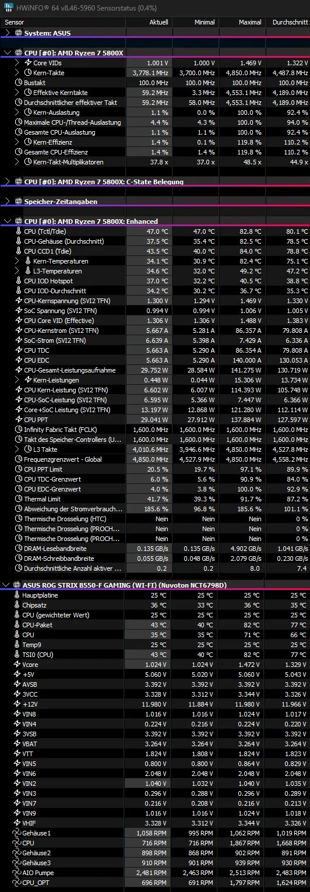The width and height of the screenshot is (310, 892).
Task: Click the lightning icon of Vcore
Action: coord(17,664)
